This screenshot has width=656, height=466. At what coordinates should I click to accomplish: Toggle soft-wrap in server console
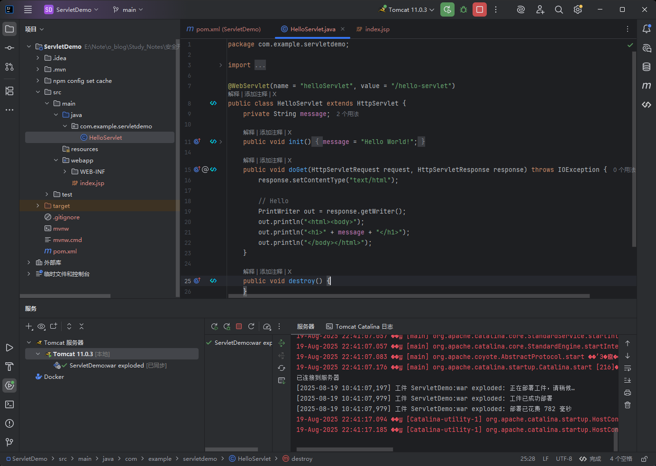click(x=628, y=368)
